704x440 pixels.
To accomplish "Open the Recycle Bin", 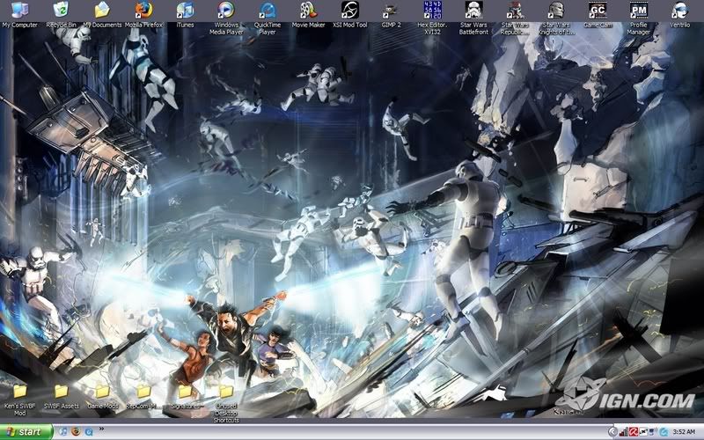I will tap(61, 14).
